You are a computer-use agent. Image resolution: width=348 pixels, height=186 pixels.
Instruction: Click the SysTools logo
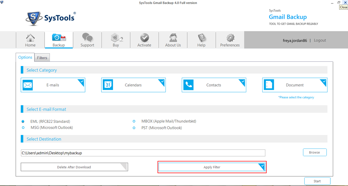pyautogui.click(x=51, y=19)
